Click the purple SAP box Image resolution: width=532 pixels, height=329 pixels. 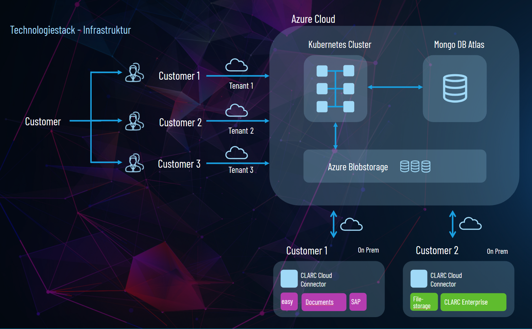[x=358, y=302]
